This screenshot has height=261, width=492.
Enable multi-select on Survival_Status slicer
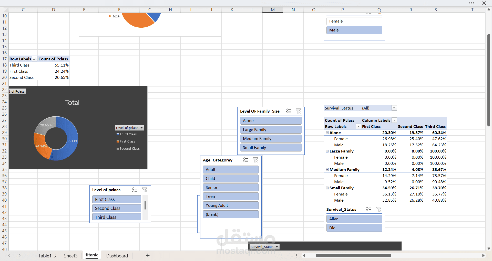point(369,209)
